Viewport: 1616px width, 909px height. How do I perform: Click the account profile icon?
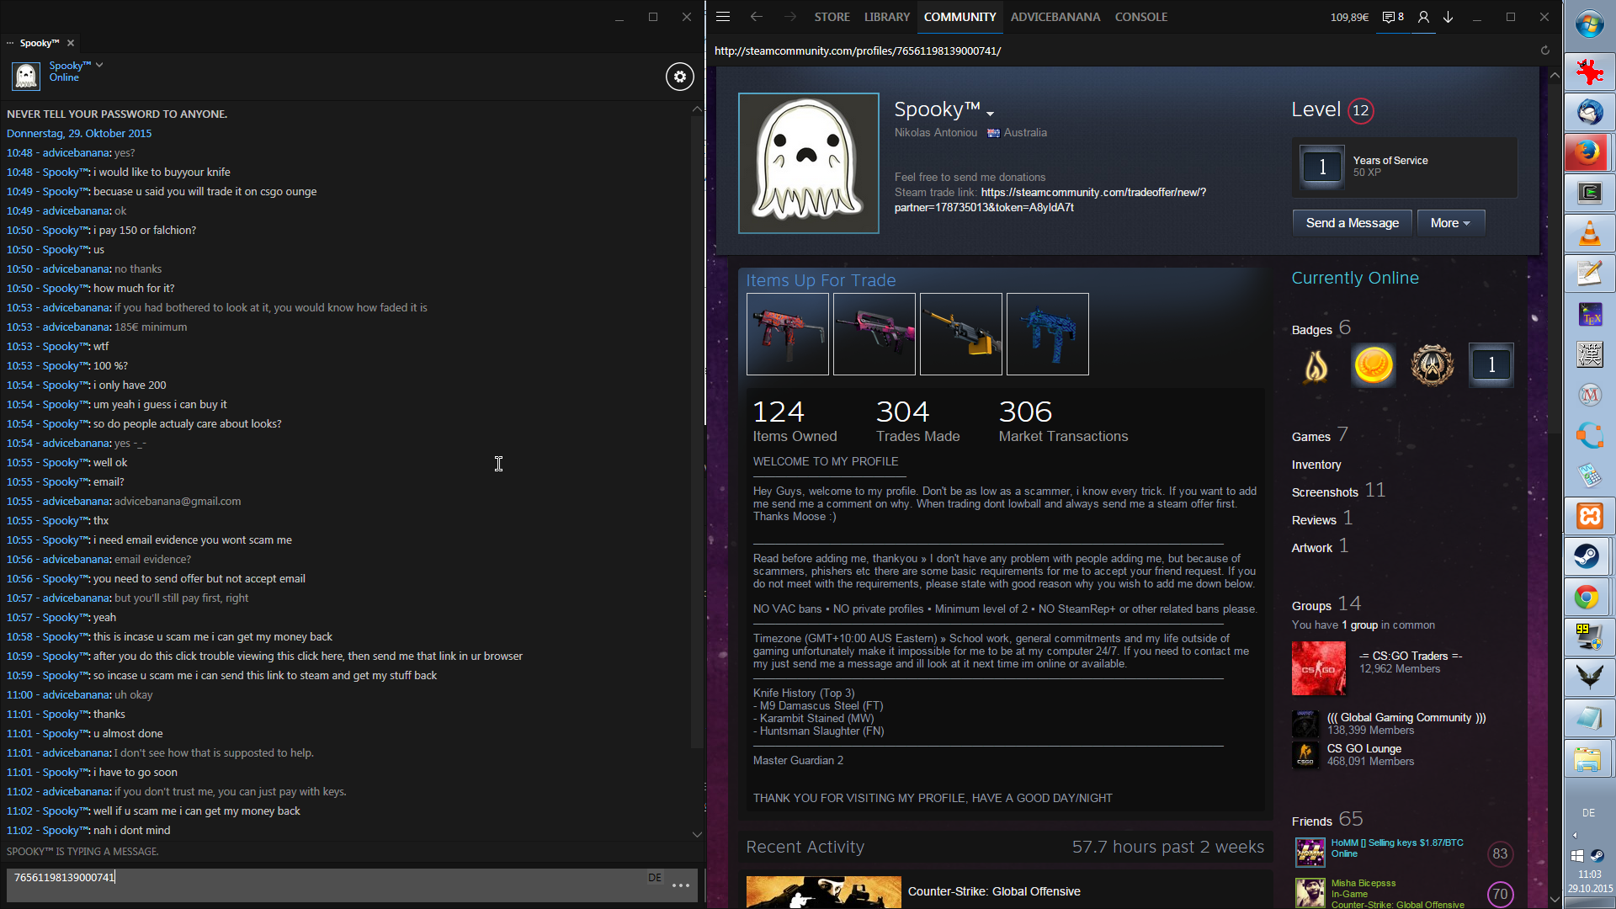click(x=1423, y=17)
